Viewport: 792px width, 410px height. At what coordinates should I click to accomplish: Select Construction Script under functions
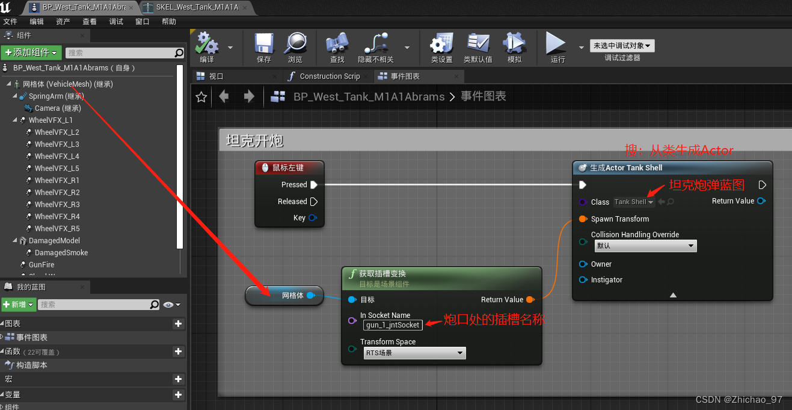[x=31, y=365]
